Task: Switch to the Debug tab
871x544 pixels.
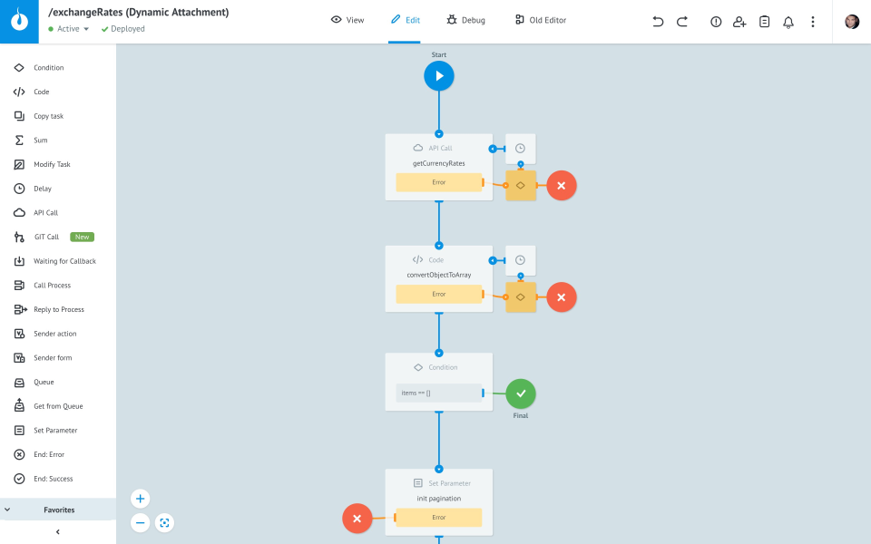Action: [x=465, y=19]
